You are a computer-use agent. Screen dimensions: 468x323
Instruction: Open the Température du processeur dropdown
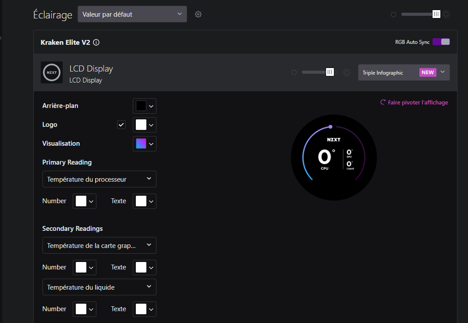pyautogui.click(x=99, y=179)
